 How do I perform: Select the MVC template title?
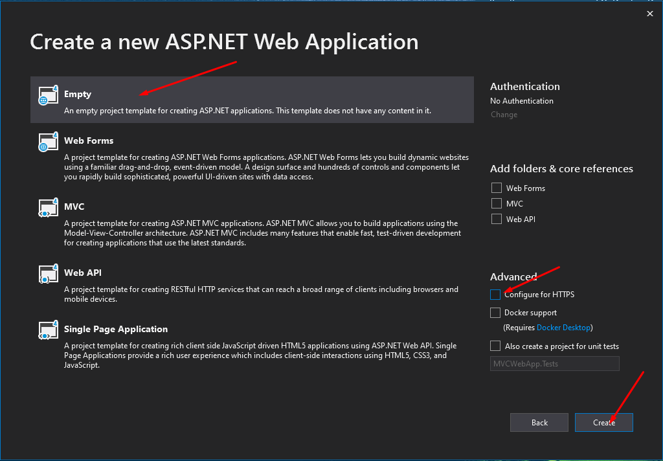[x=74, y=207]
